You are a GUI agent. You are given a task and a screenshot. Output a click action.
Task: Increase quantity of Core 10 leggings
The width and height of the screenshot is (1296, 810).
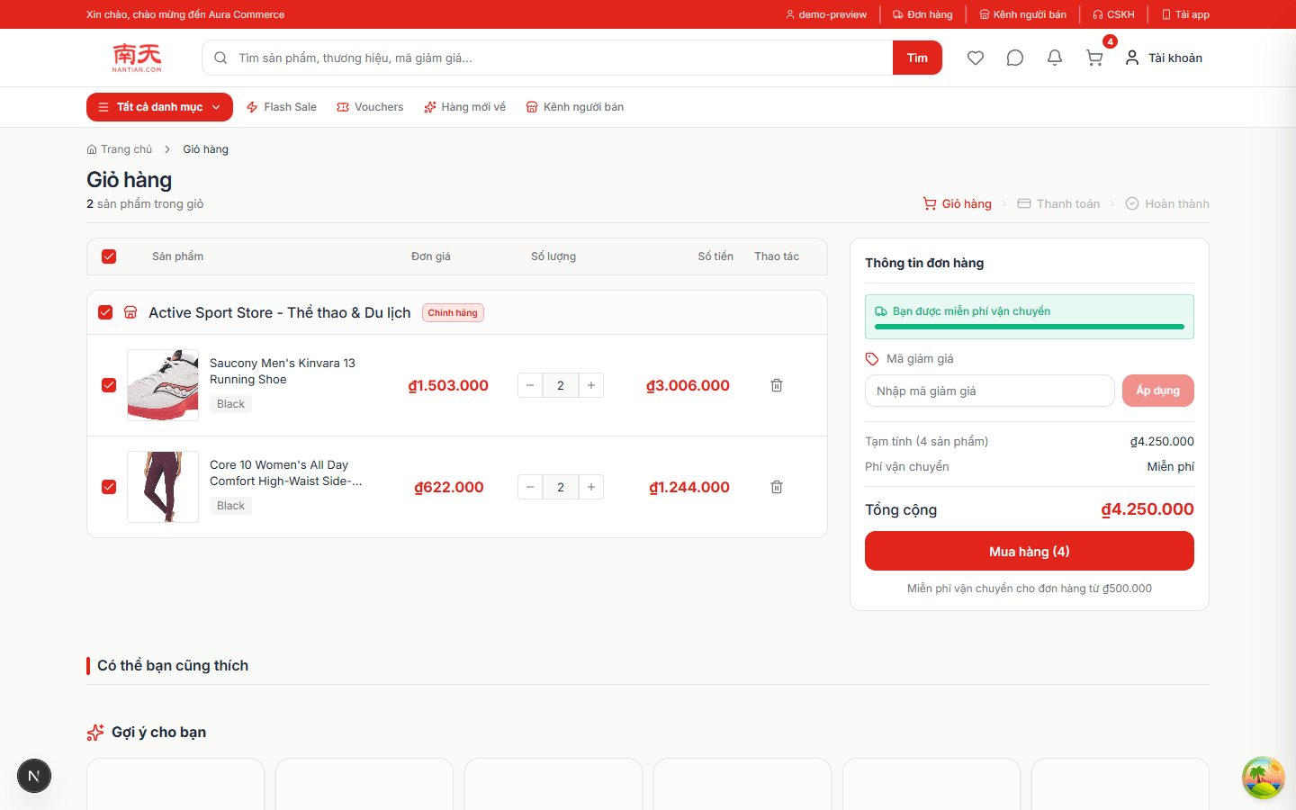coord(591,487)
